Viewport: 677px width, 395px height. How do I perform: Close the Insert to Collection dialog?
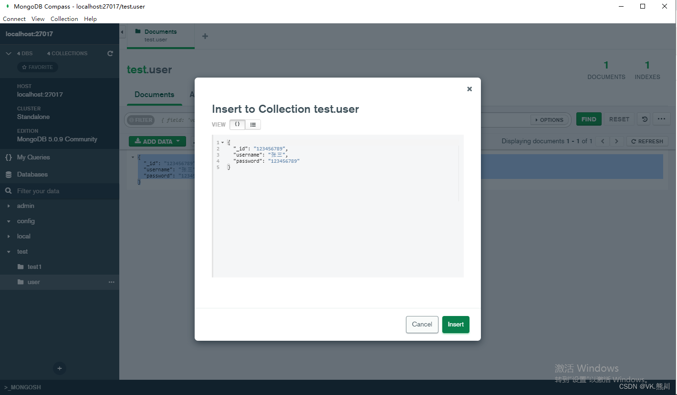click(x=469, y=89)
